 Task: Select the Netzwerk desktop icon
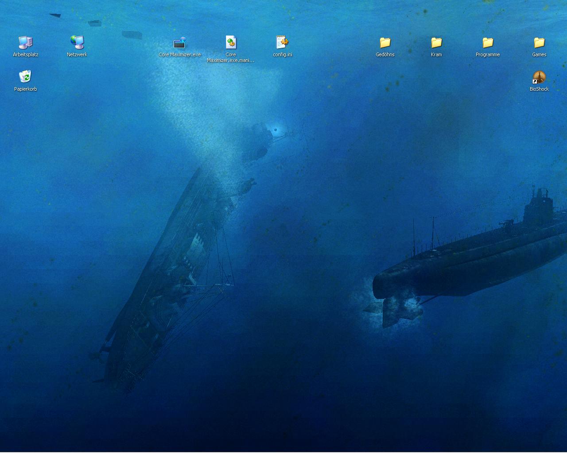pyautogui.click(x=77, y=42)
